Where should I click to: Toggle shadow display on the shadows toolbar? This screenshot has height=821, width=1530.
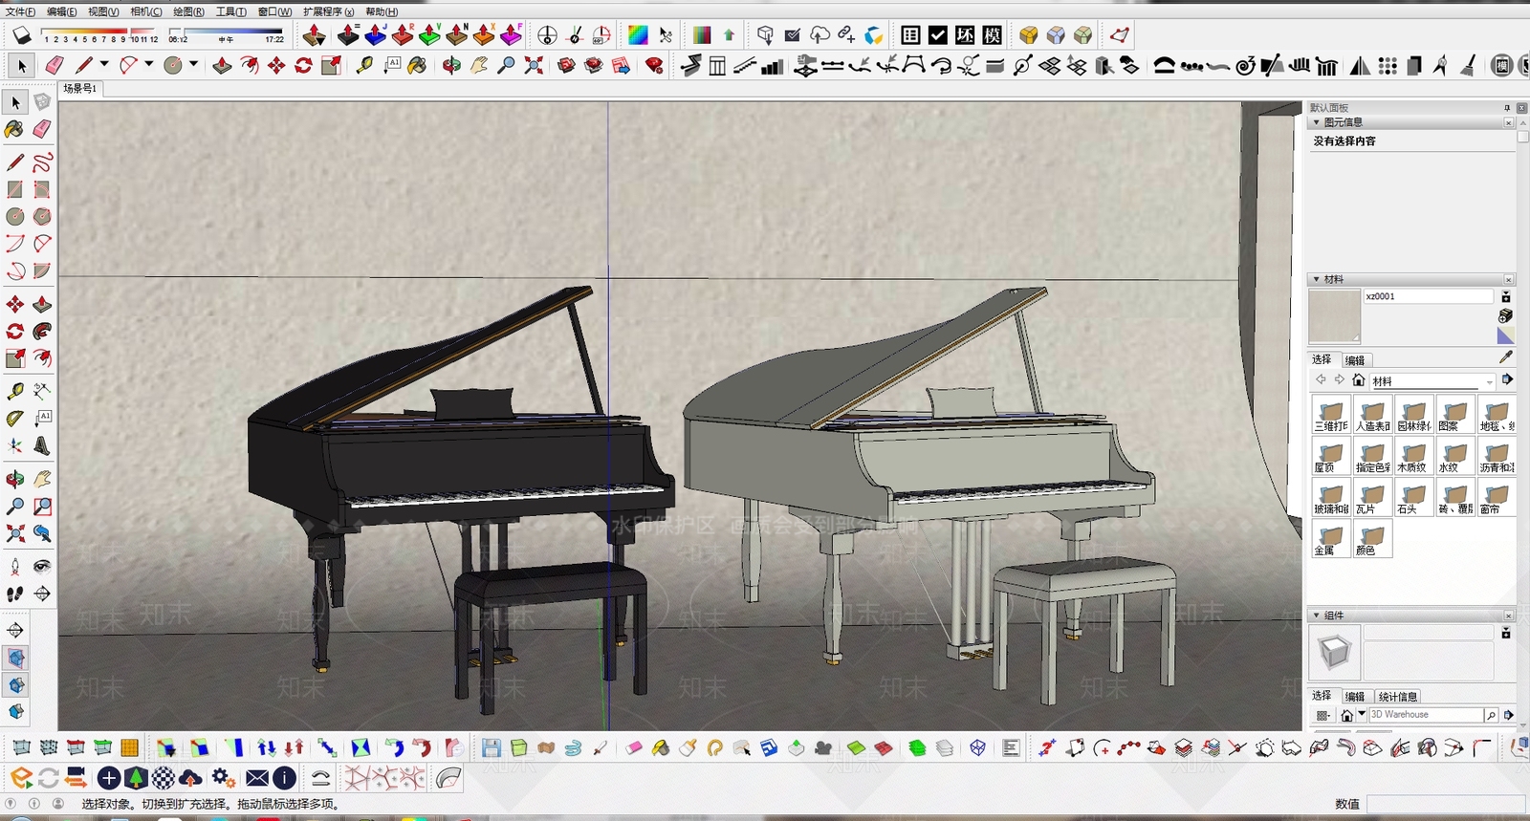pyautogui.click(x=21, y=36)
